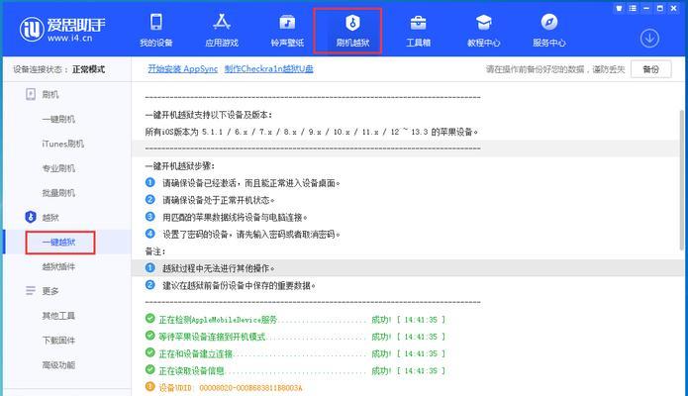
Task: Click the 正在和设备建立连接 log line
Action: tap(295, 353)
